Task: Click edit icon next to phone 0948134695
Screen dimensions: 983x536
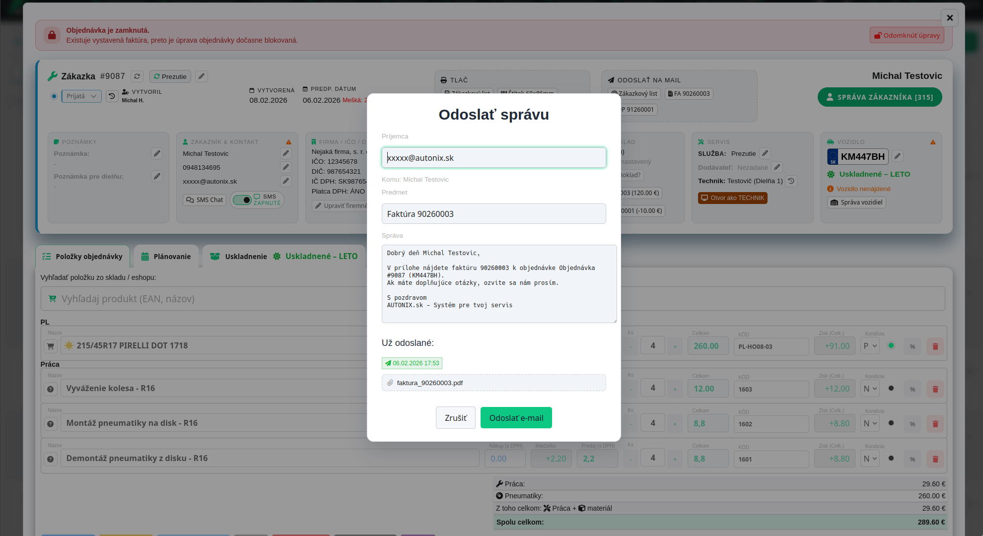Action: 285,167
